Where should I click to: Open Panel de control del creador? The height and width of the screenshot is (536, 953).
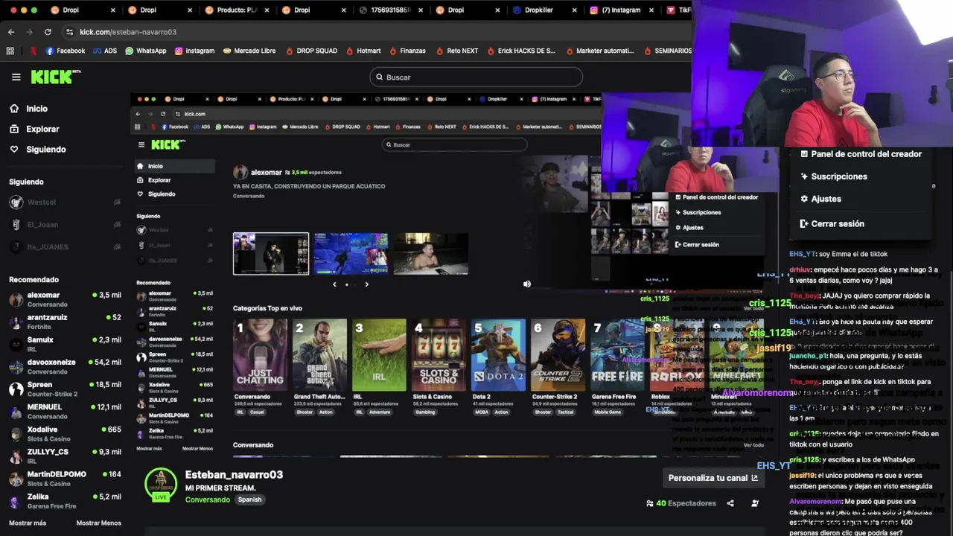[x=861, y=154]
